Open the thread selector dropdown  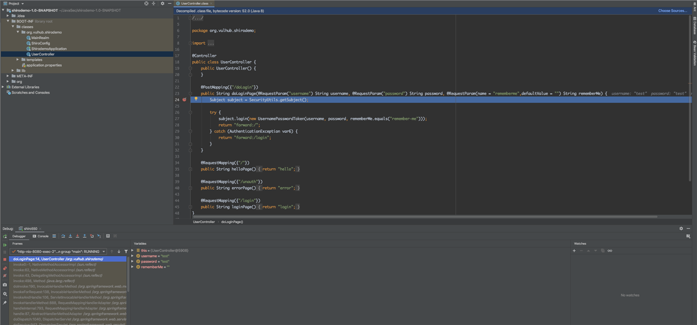click(x=58, y=252)
